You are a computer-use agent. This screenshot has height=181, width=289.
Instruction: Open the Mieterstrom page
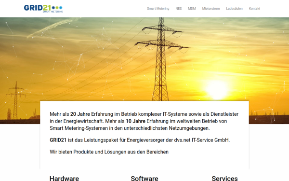(211, 9)
